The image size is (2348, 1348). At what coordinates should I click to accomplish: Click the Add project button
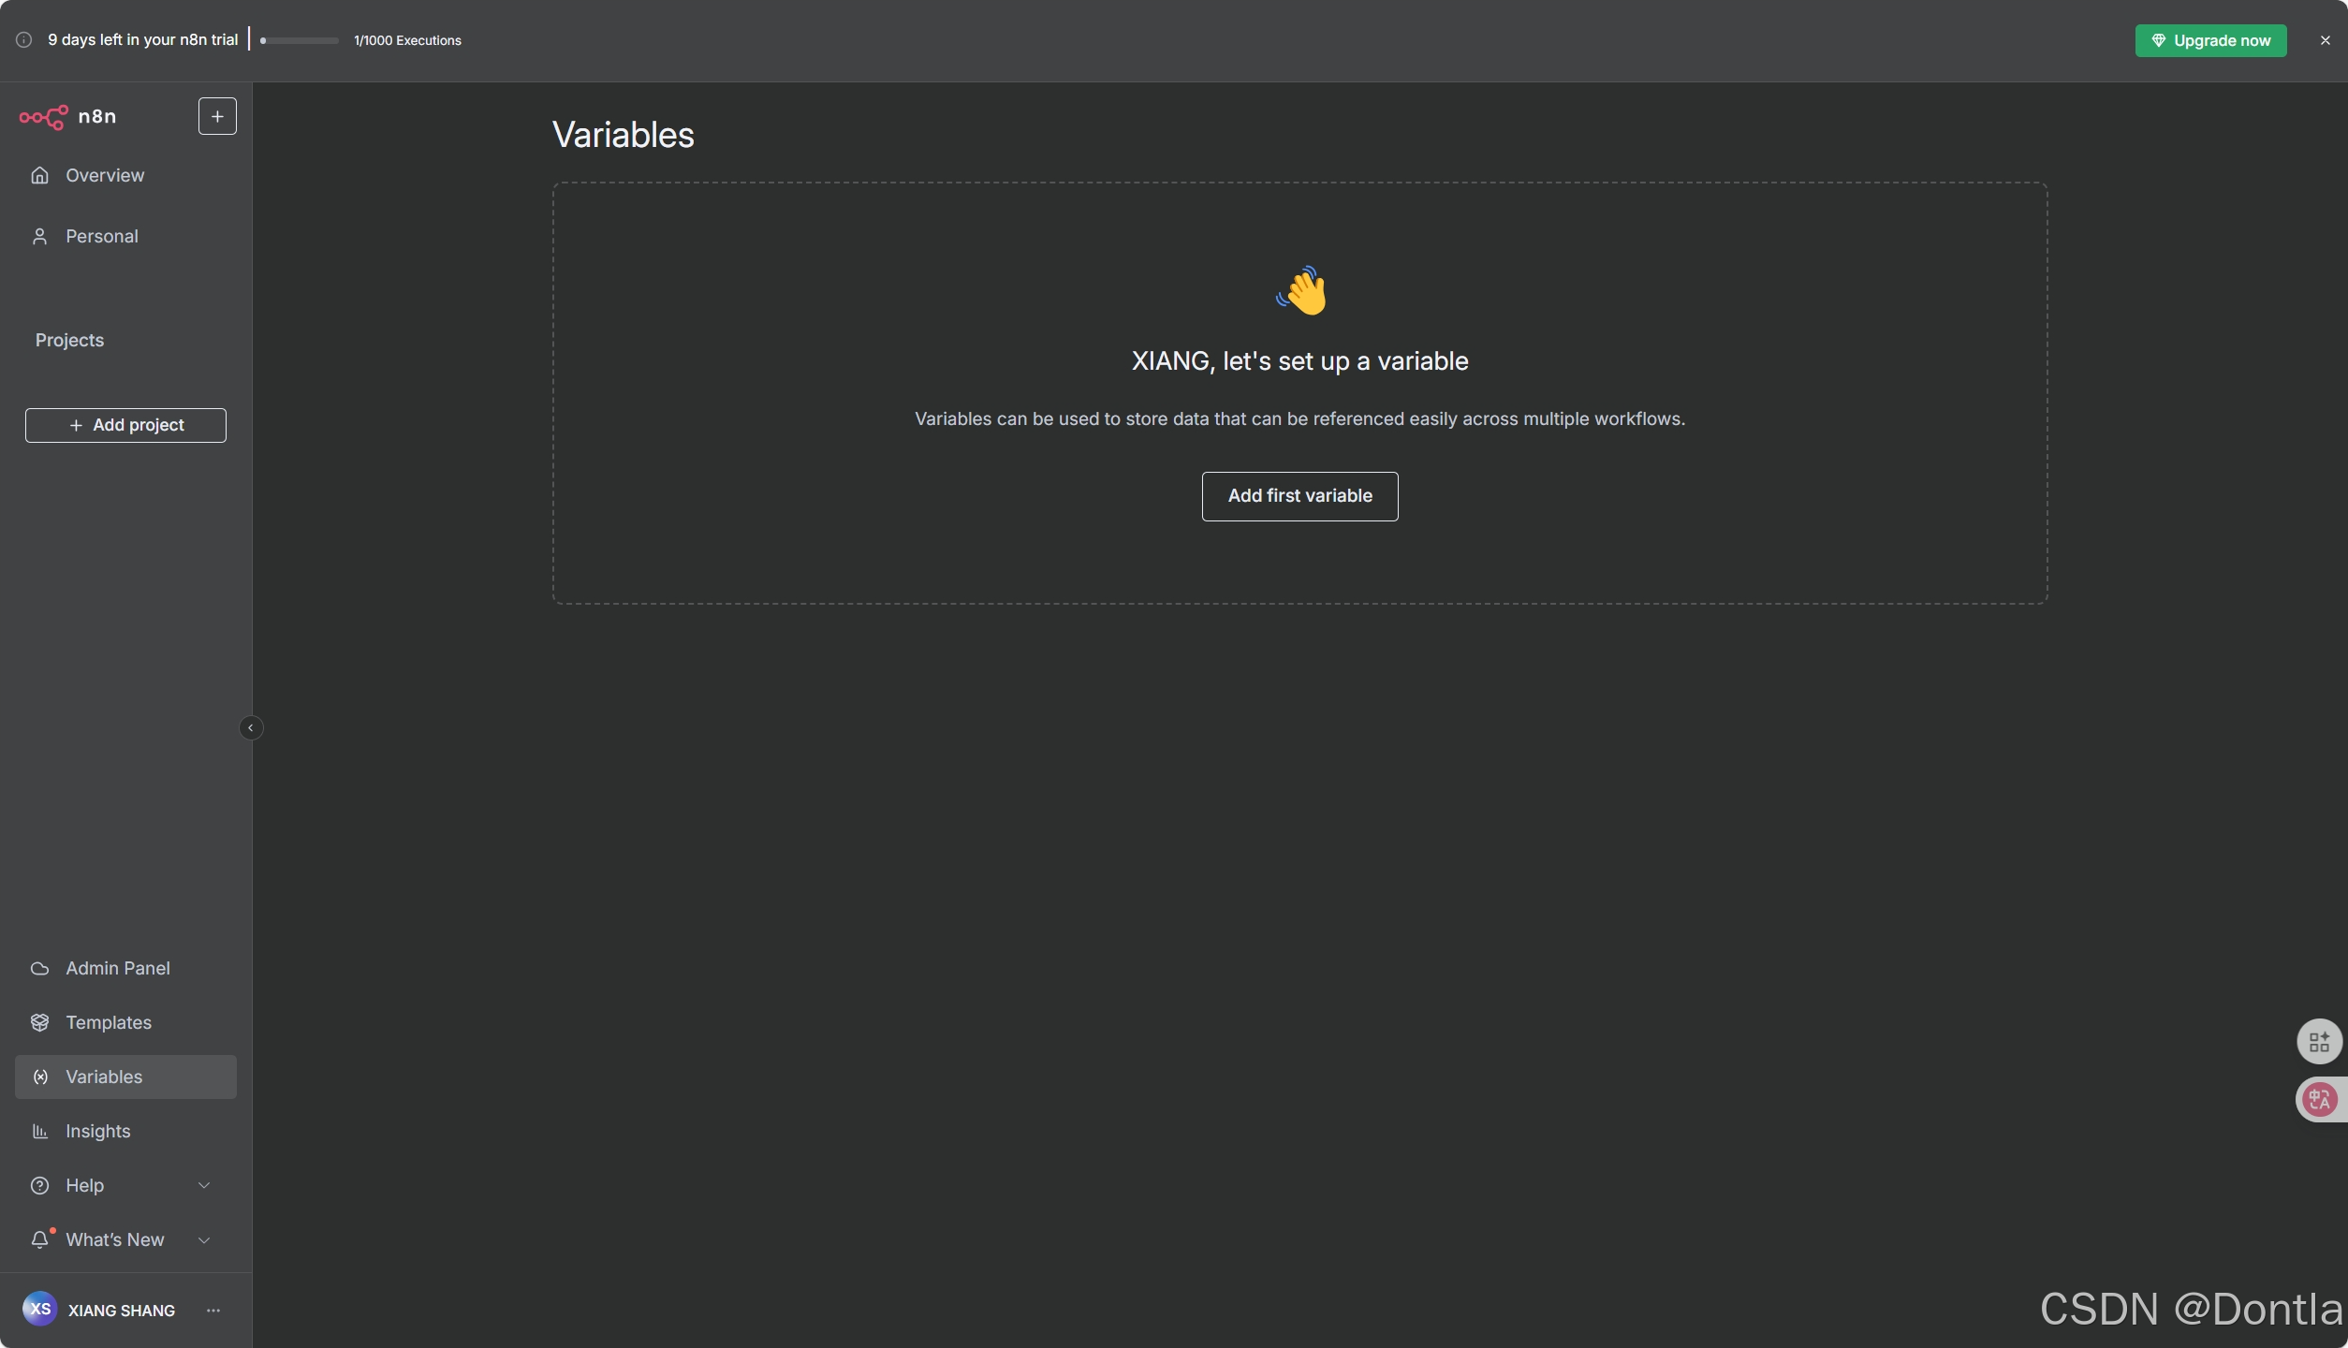coord(125,425)
